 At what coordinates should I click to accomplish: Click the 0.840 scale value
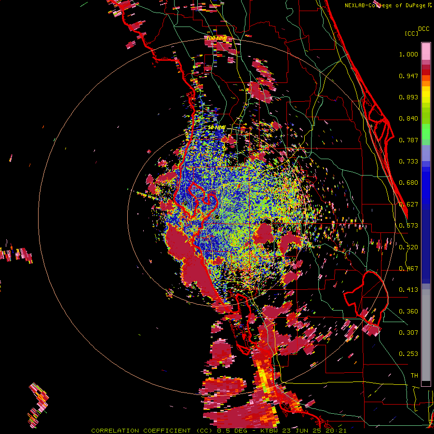[408, 119]
